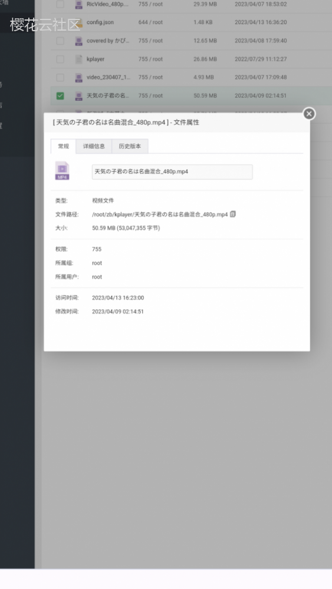Click the 50.59 MB (53,047,355 字节) size value

click(126, 228)
